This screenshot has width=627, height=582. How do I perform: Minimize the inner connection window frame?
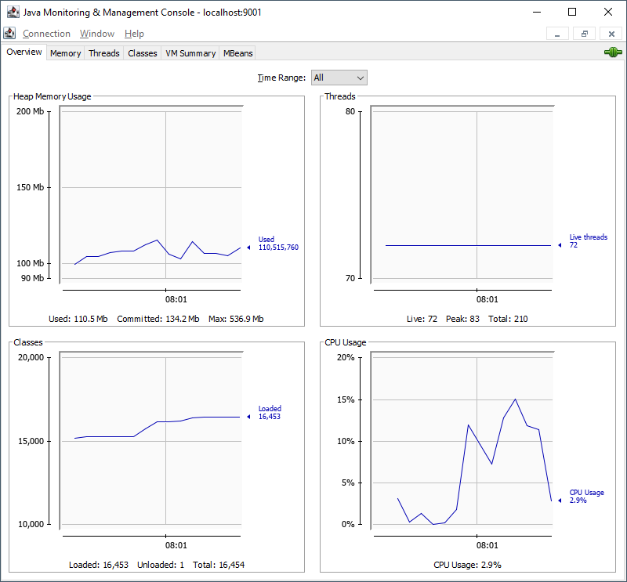click(x=557, y=34)
